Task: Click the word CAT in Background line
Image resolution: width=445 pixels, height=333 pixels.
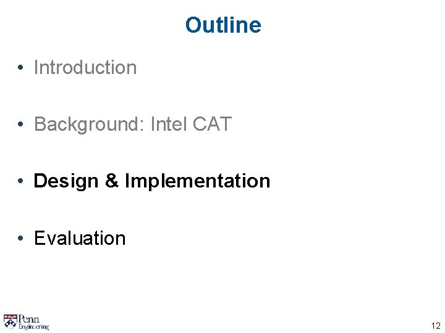Action: pos(212,124)
